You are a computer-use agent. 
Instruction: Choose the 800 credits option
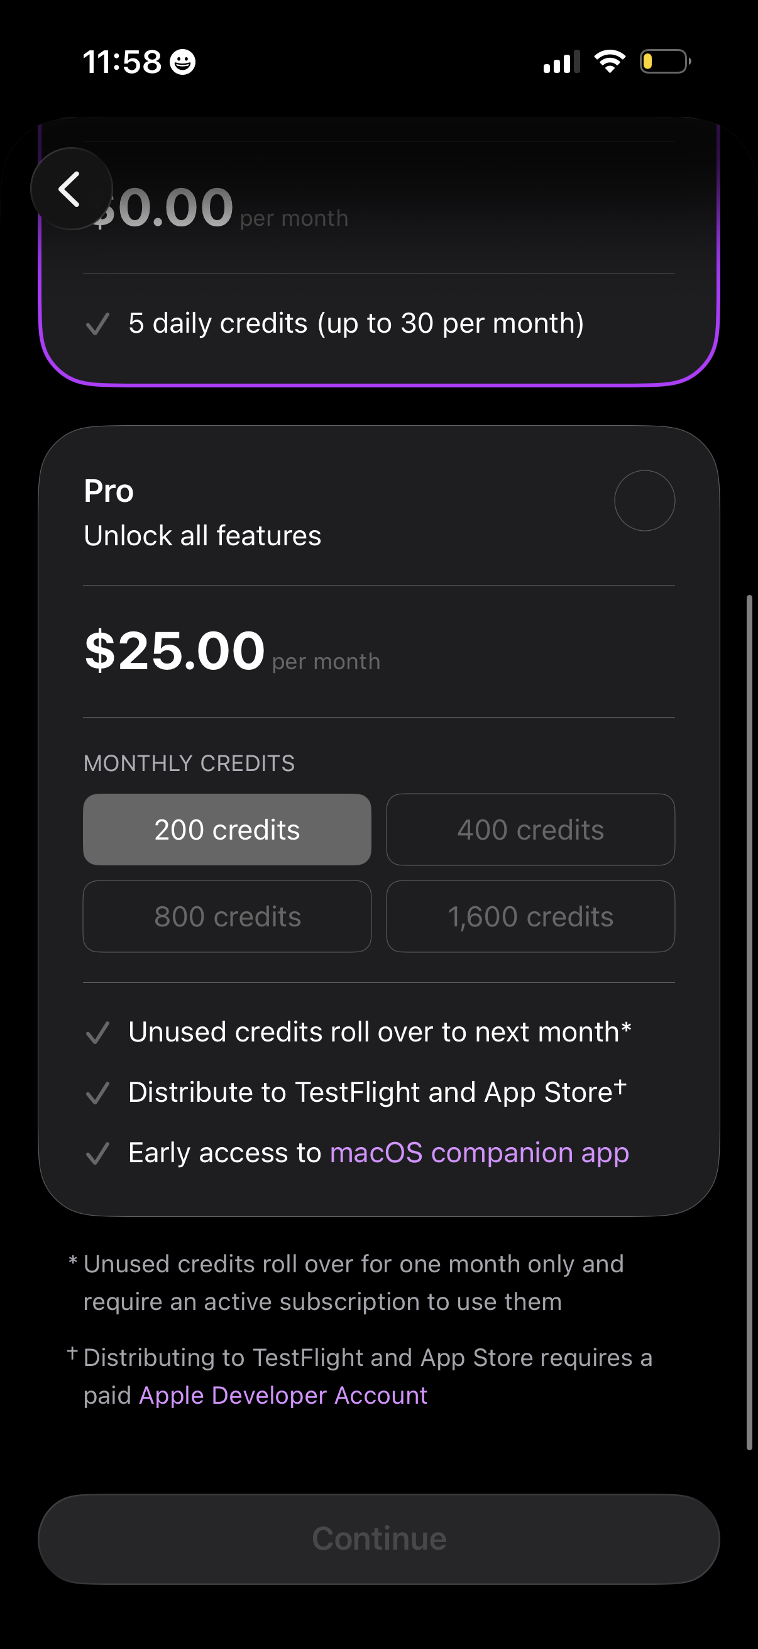[x=226, y=916]
